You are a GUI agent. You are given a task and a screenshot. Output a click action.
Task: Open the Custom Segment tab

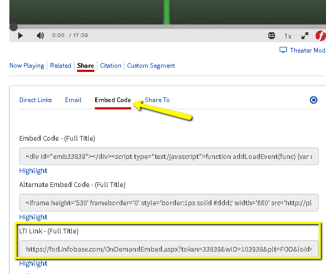pos(151,66)
